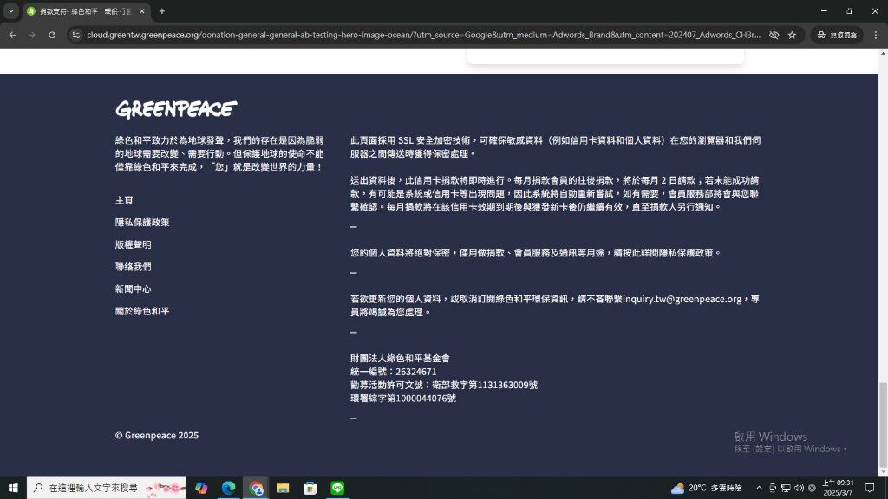Open the Chrome three-dot menu
The height and width of the screenshot is (499, 888).
coord(876,35)
